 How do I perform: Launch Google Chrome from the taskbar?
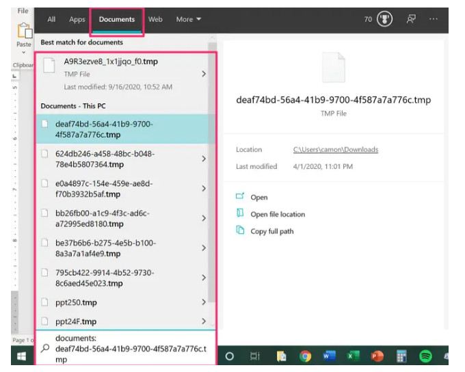coord(305,356)
